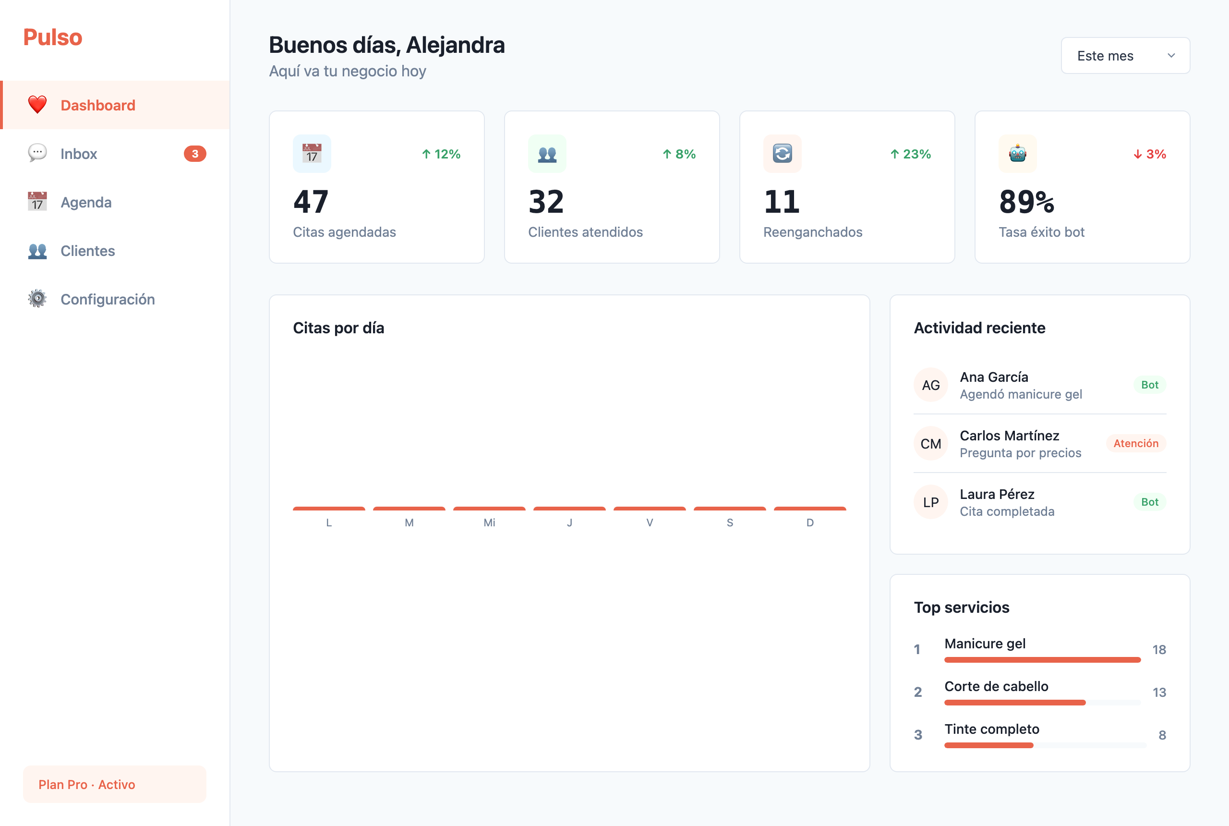Screen dimensions: 1229x826
Task: Click the Ana García name
Action: 994,377
